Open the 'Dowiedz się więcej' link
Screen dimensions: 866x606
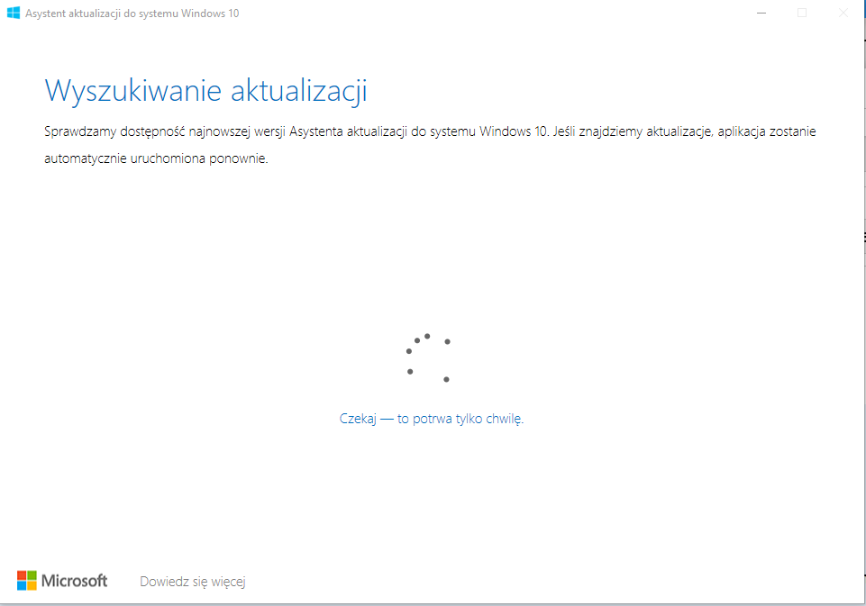[x=192, y=581]
